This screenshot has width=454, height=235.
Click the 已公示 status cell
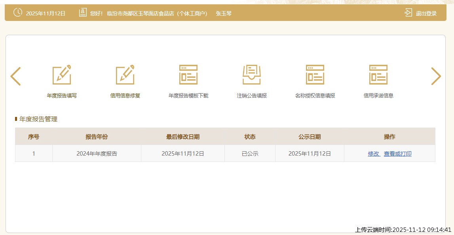(250, 154)
